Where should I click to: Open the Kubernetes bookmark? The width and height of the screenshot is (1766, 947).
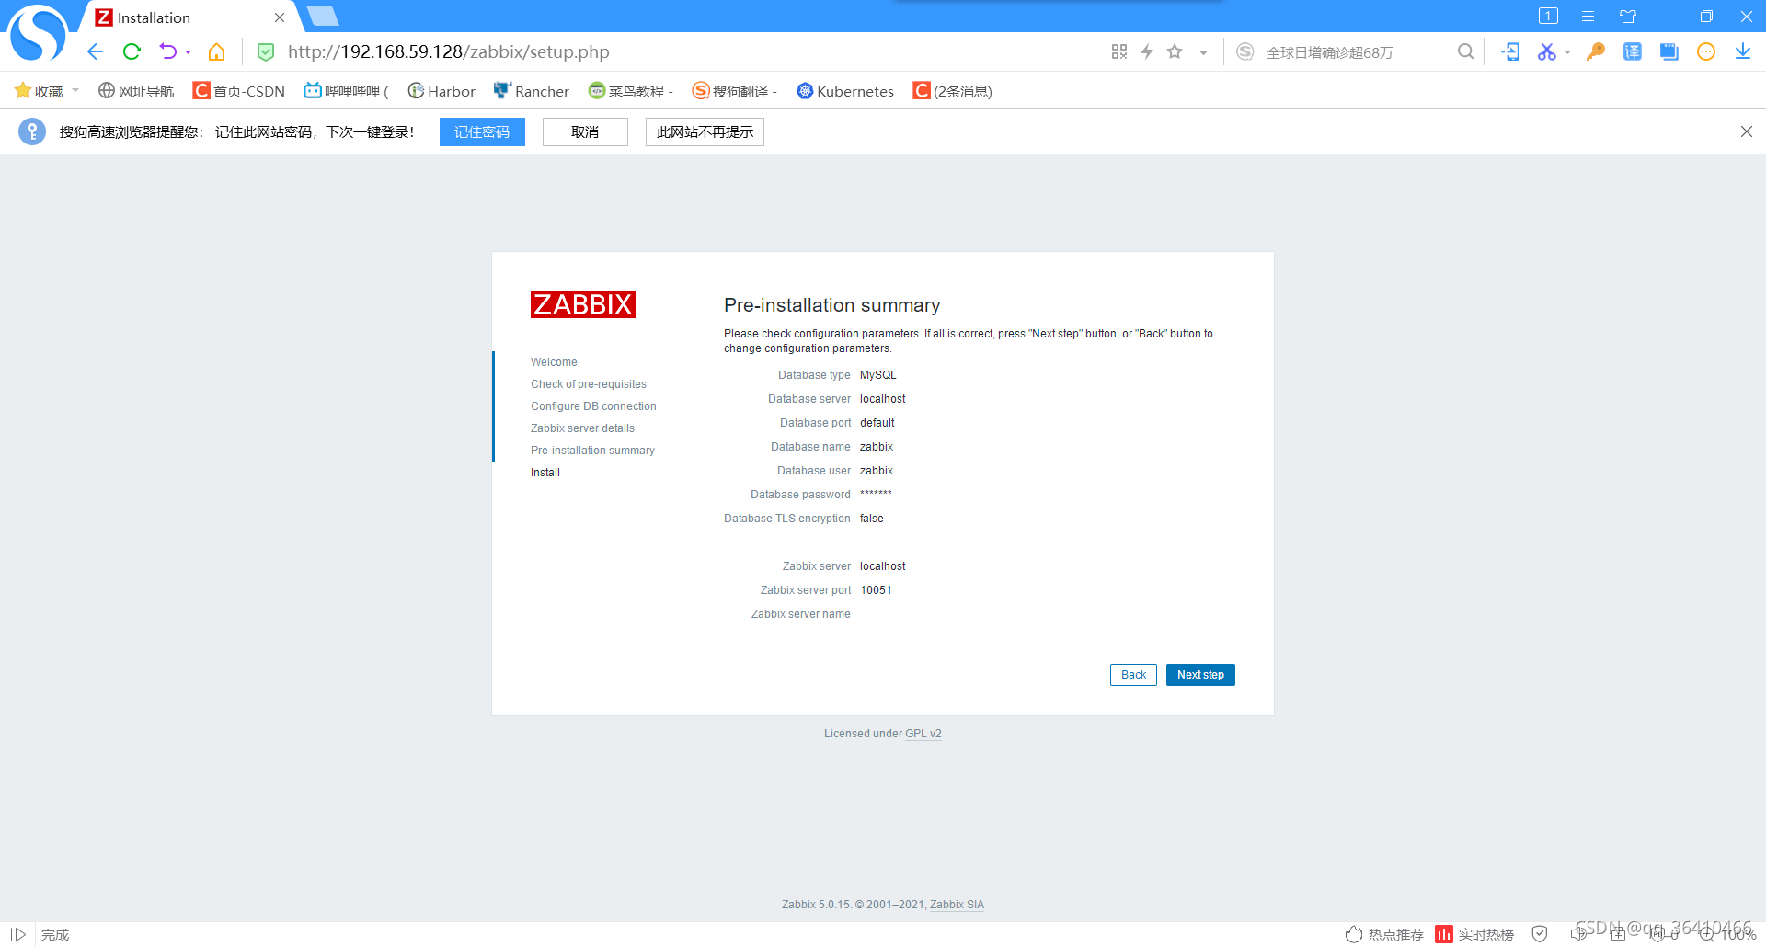(x=845, y=91)
